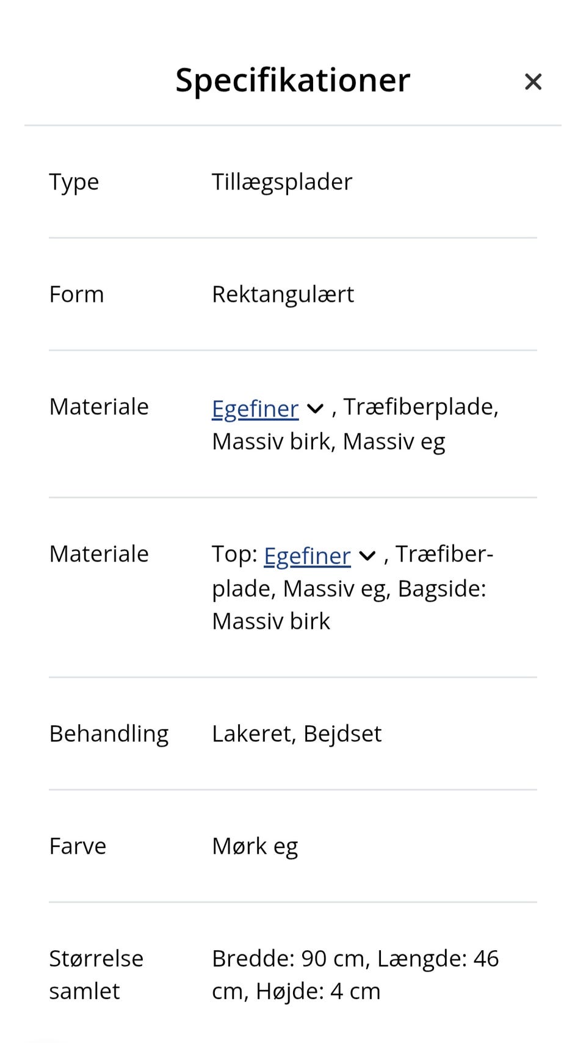Tap the down-arrow glyph after Egefiner in Materiale row

[x=315, y=408]
